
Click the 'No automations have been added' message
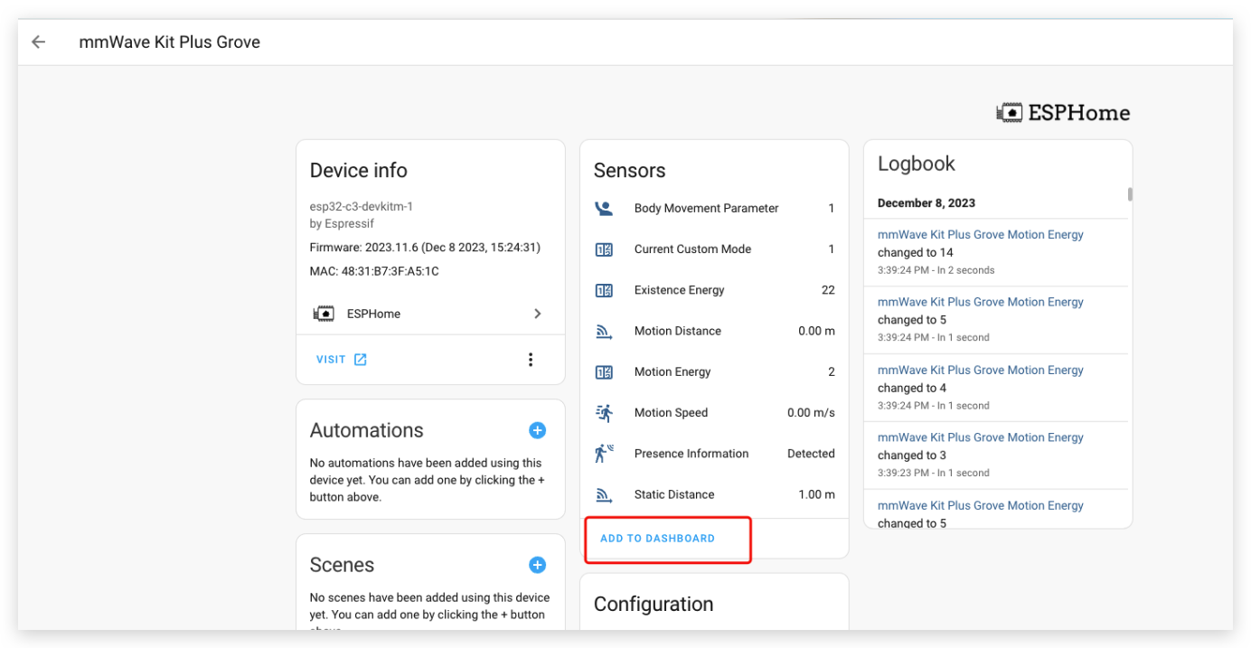point(428,480)
